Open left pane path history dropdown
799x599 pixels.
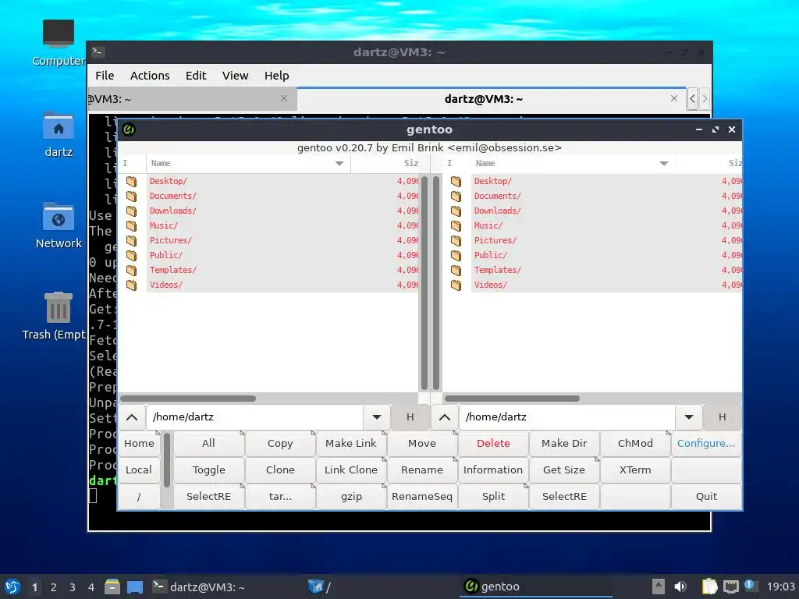377,417
